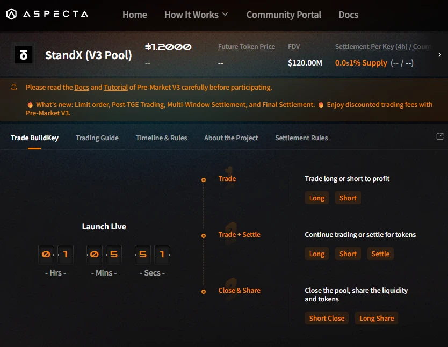
Task: Switch to the Trading Guide tab
Action: pos(97,138)
